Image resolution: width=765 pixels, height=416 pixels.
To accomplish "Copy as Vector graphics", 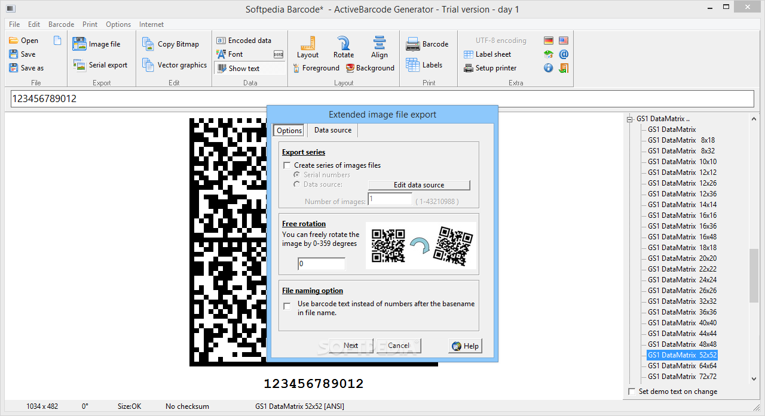I will point(174,65).
